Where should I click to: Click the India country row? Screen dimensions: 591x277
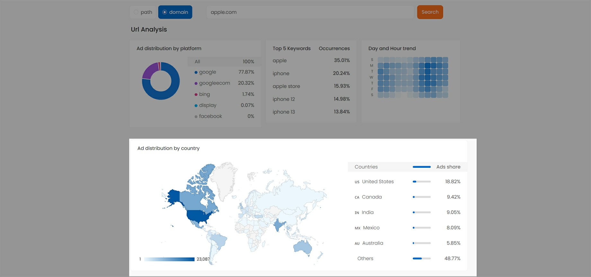point(407,212)
